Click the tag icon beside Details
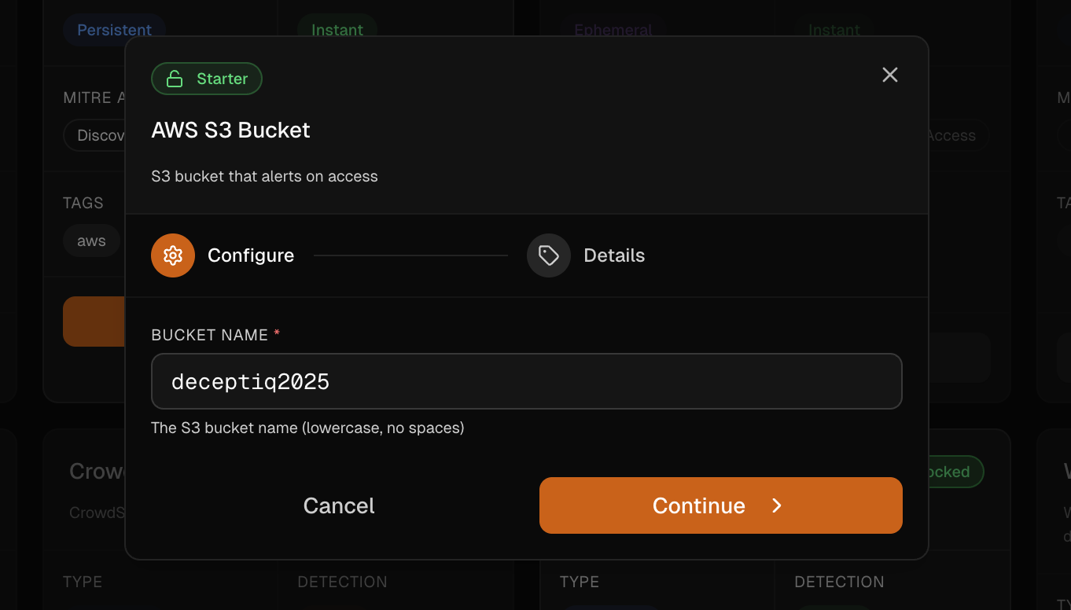Screen dimensions: 1071x610 tap(548, 255)
